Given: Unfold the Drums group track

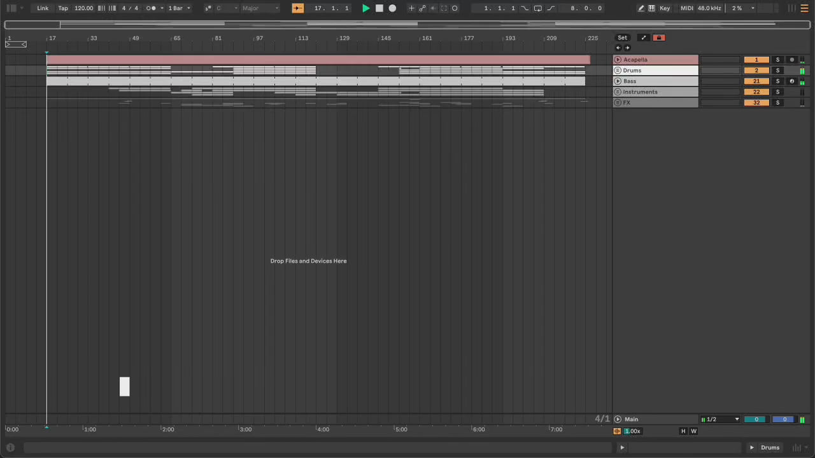Looking at the screenshot, I should (x=617, y=71).
